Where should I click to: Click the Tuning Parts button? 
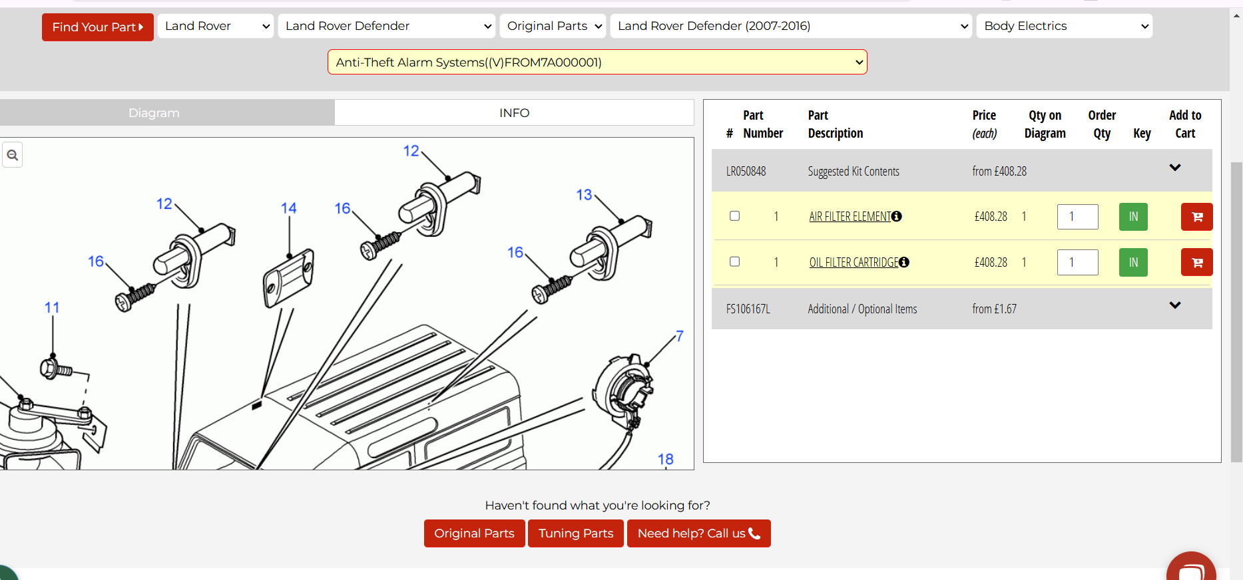pos(576,533)
